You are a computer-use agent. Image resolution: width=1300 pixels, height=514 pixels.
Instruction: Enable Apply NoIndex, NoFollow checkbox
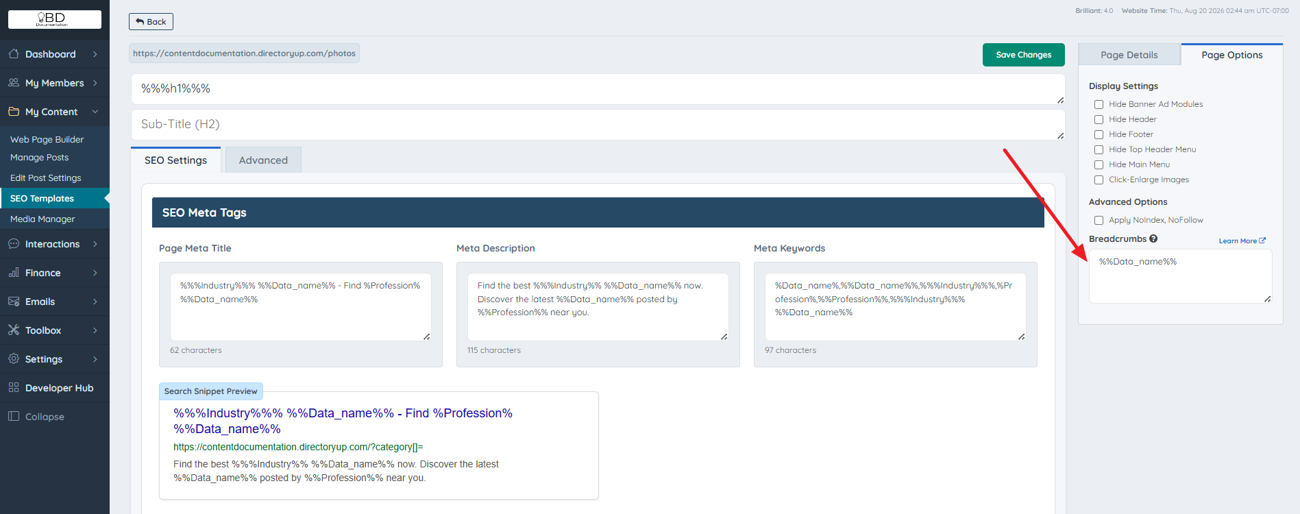pyautogui.click(x=1099, y=220)
